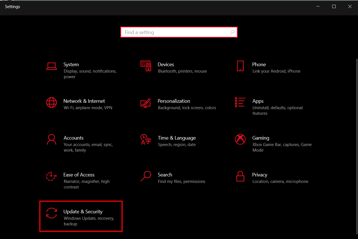Focus the "Find a setting" search field
Screen dimensions: 358x239
tap(179, 32)
